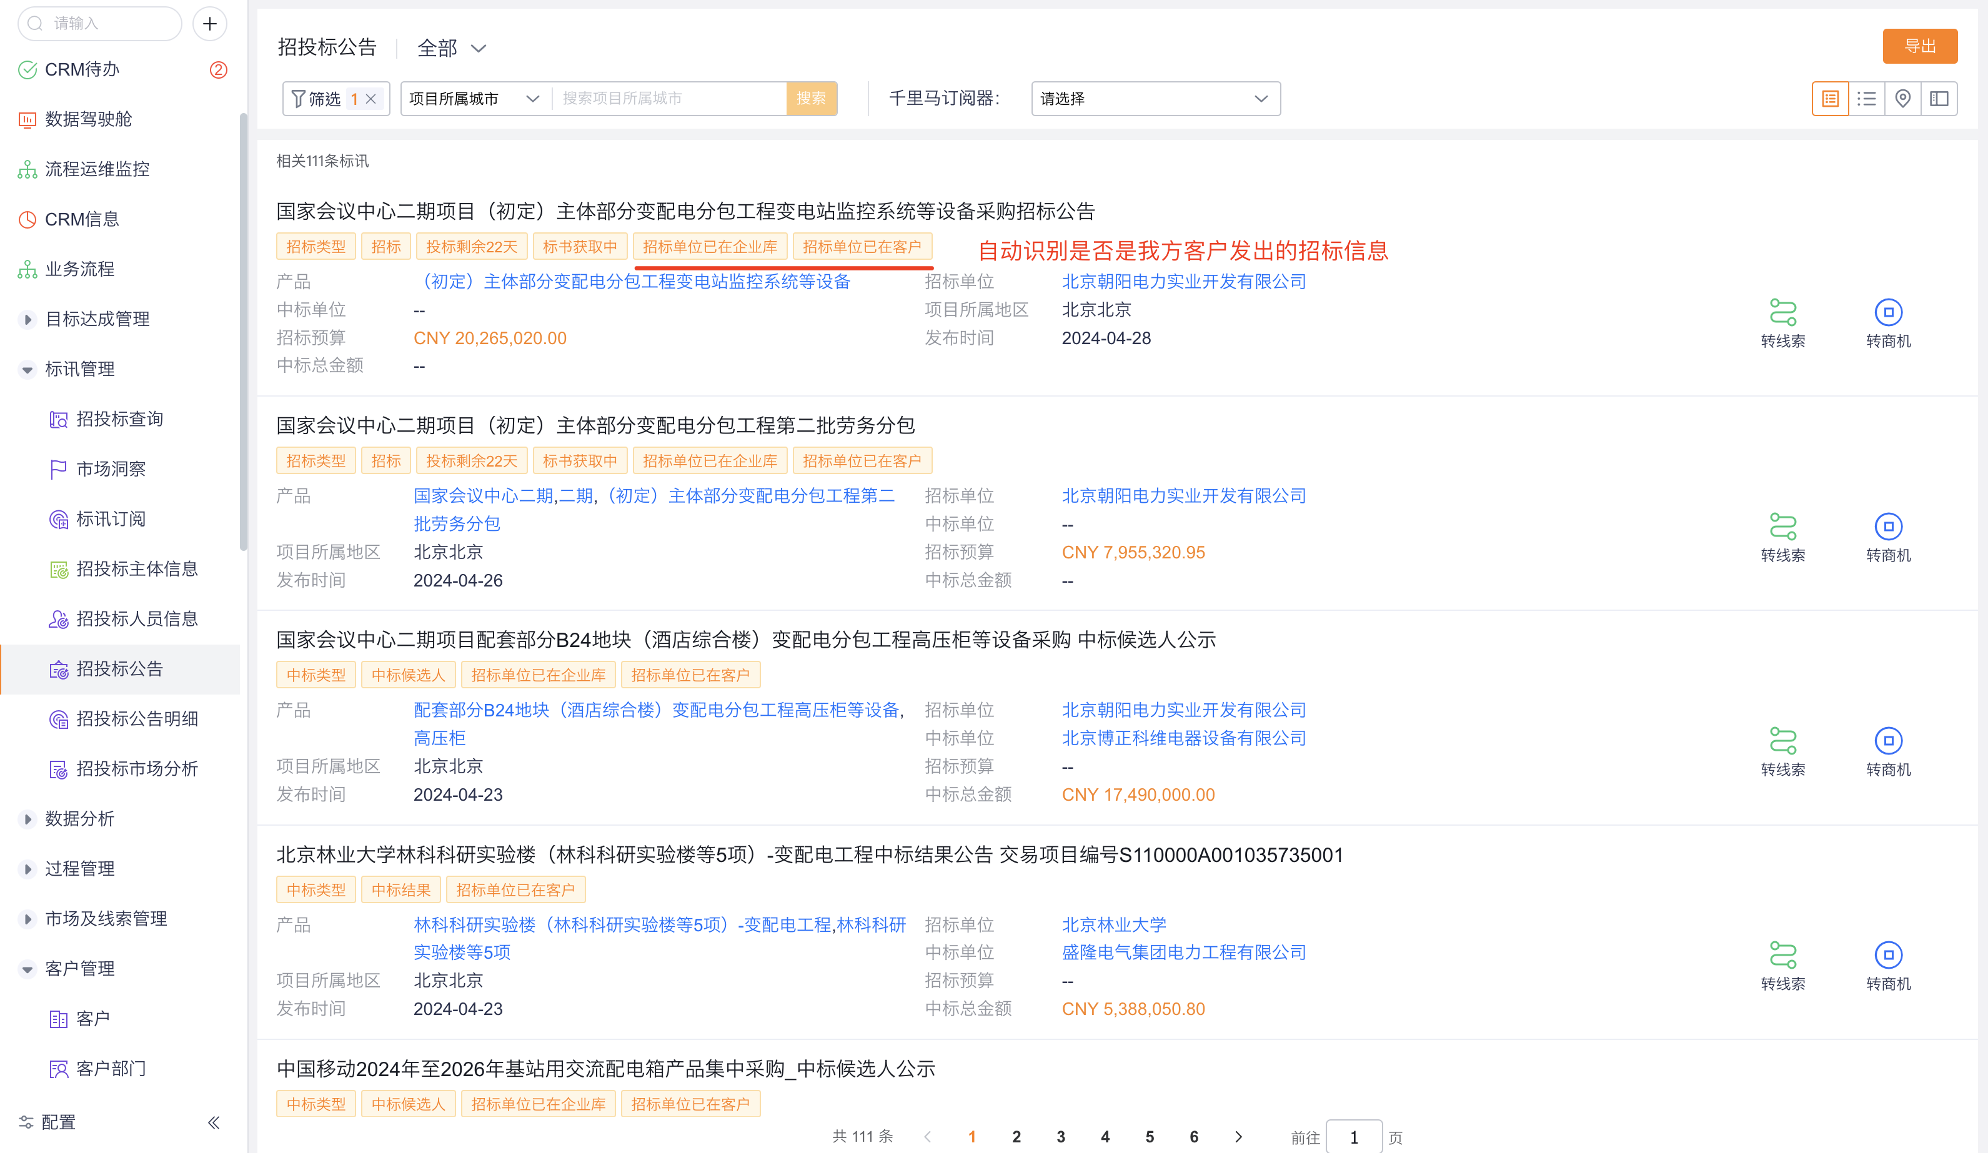Click previous page arrow in pagination
This screenshot has width=1988, height=1153.
928,1136
